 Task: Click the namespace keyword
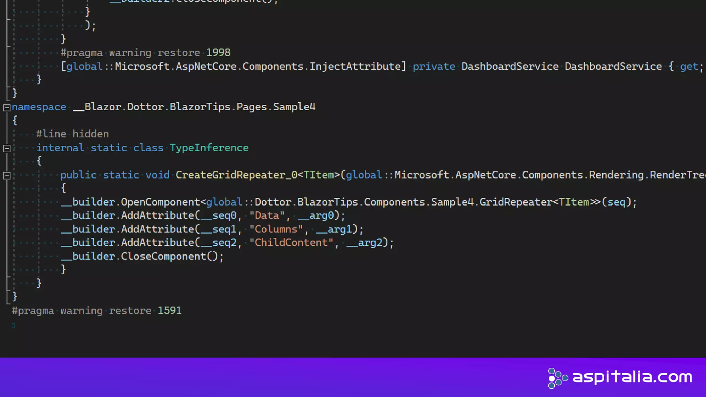39,107
